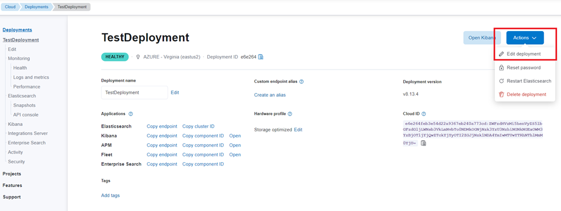Click Create an alias link

(x=270, y=95)
